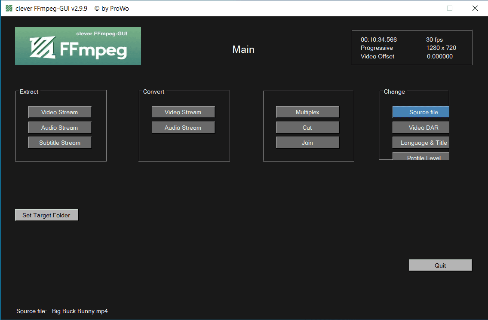
Task: Click the 'Source file:' label at the bottom
Action: click(31, 311)
